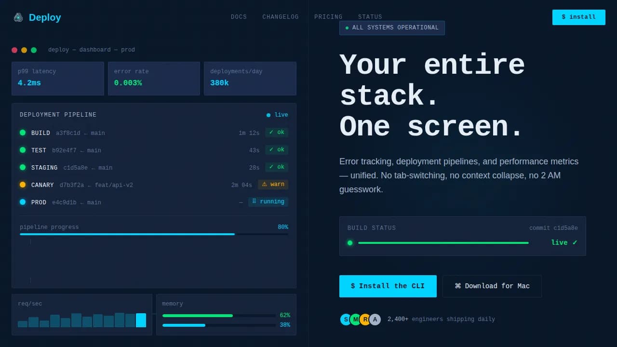617x347 pixels.
Task: Click the 62% memory usage bar
Action: 219,316
